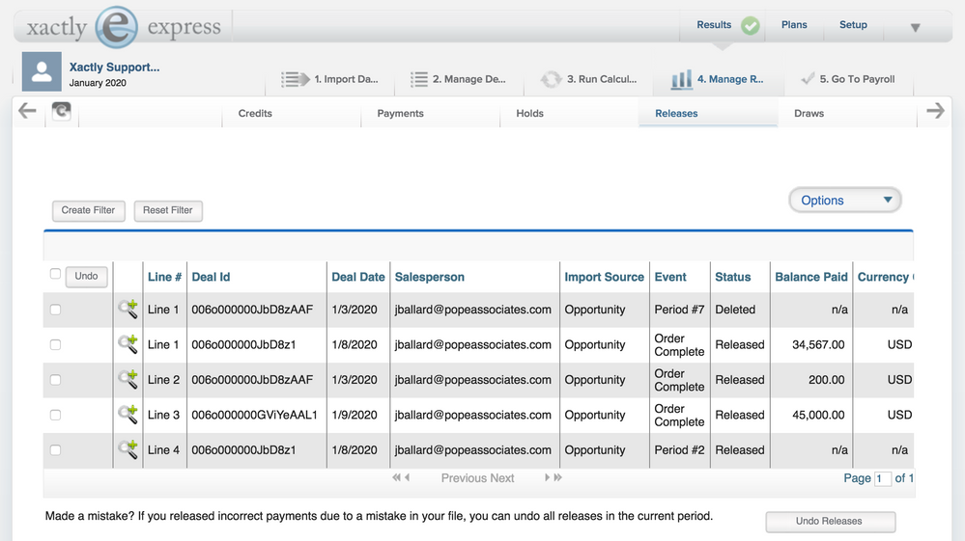Sort by the Event column header
The width and height of the screenshot is (965, 541).
(x=670, y=277)
